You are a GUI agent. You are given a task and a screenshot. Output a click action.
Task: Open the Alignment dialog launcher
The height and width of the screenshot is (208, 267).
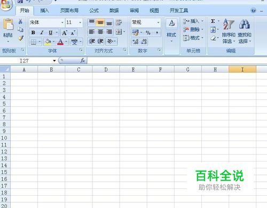click(x=125, y=50)
